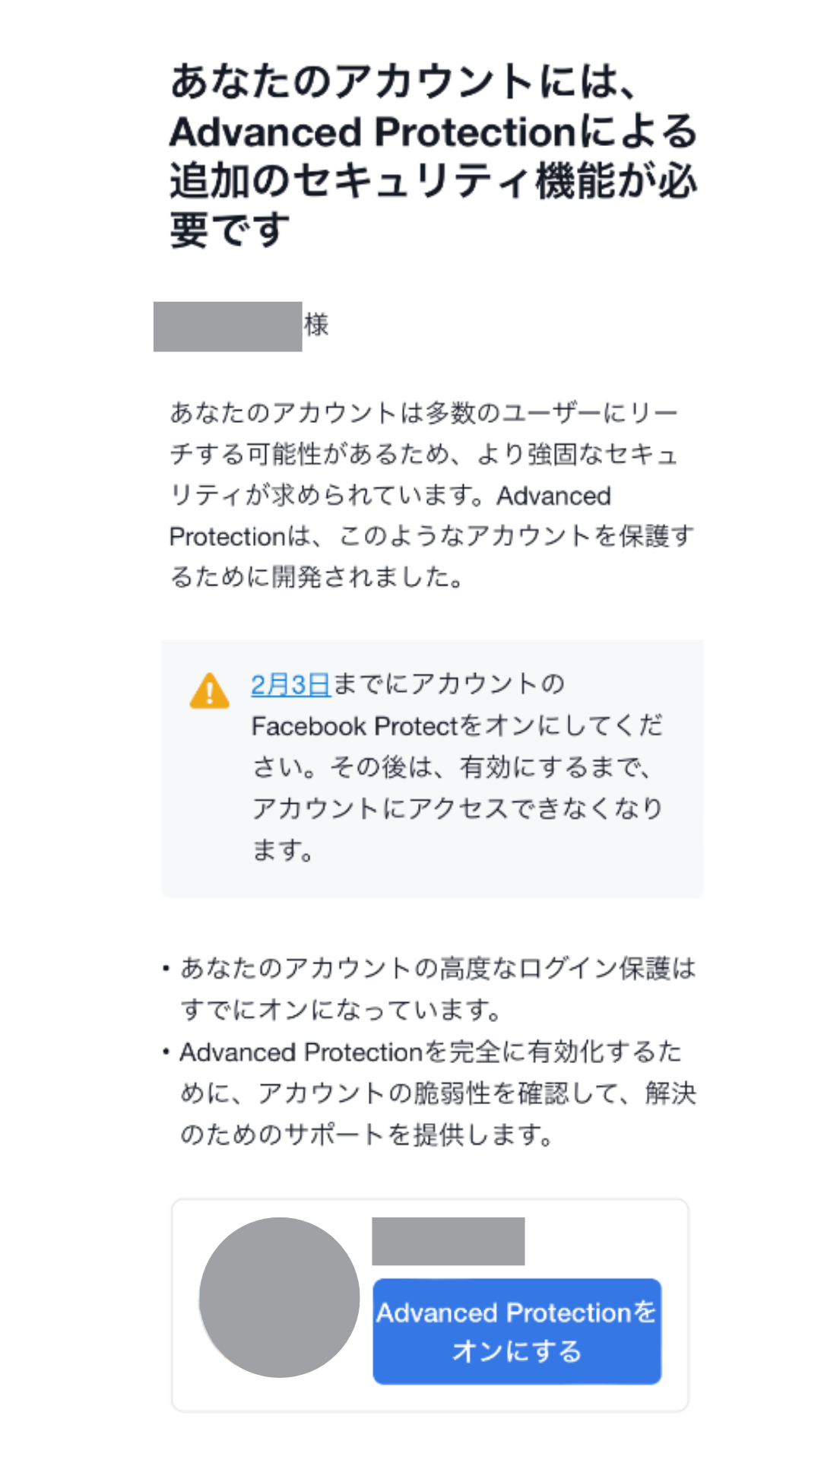
Task: Click the redacted recipient name beside 様
Action: [227, 327]
